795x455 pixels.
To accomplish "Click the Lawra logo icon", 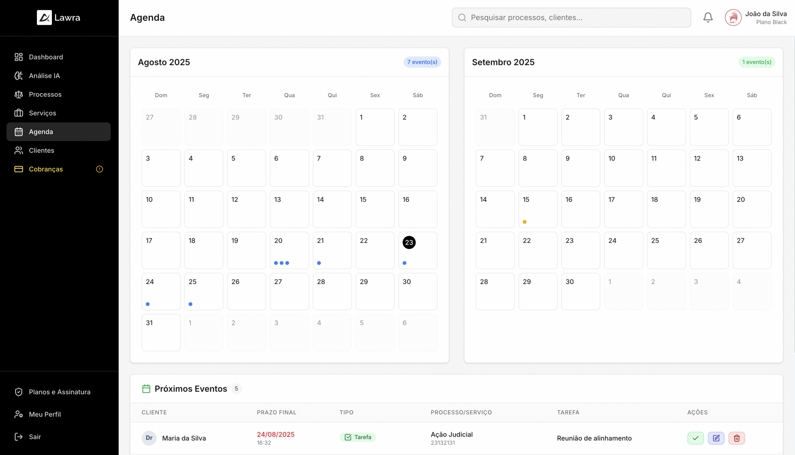I will click(44, 17).
